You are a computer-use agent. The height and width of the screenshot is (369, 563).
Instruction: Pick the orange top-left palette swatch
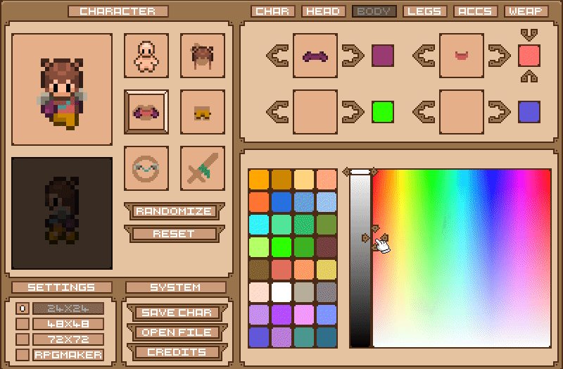tap(258, 180)
